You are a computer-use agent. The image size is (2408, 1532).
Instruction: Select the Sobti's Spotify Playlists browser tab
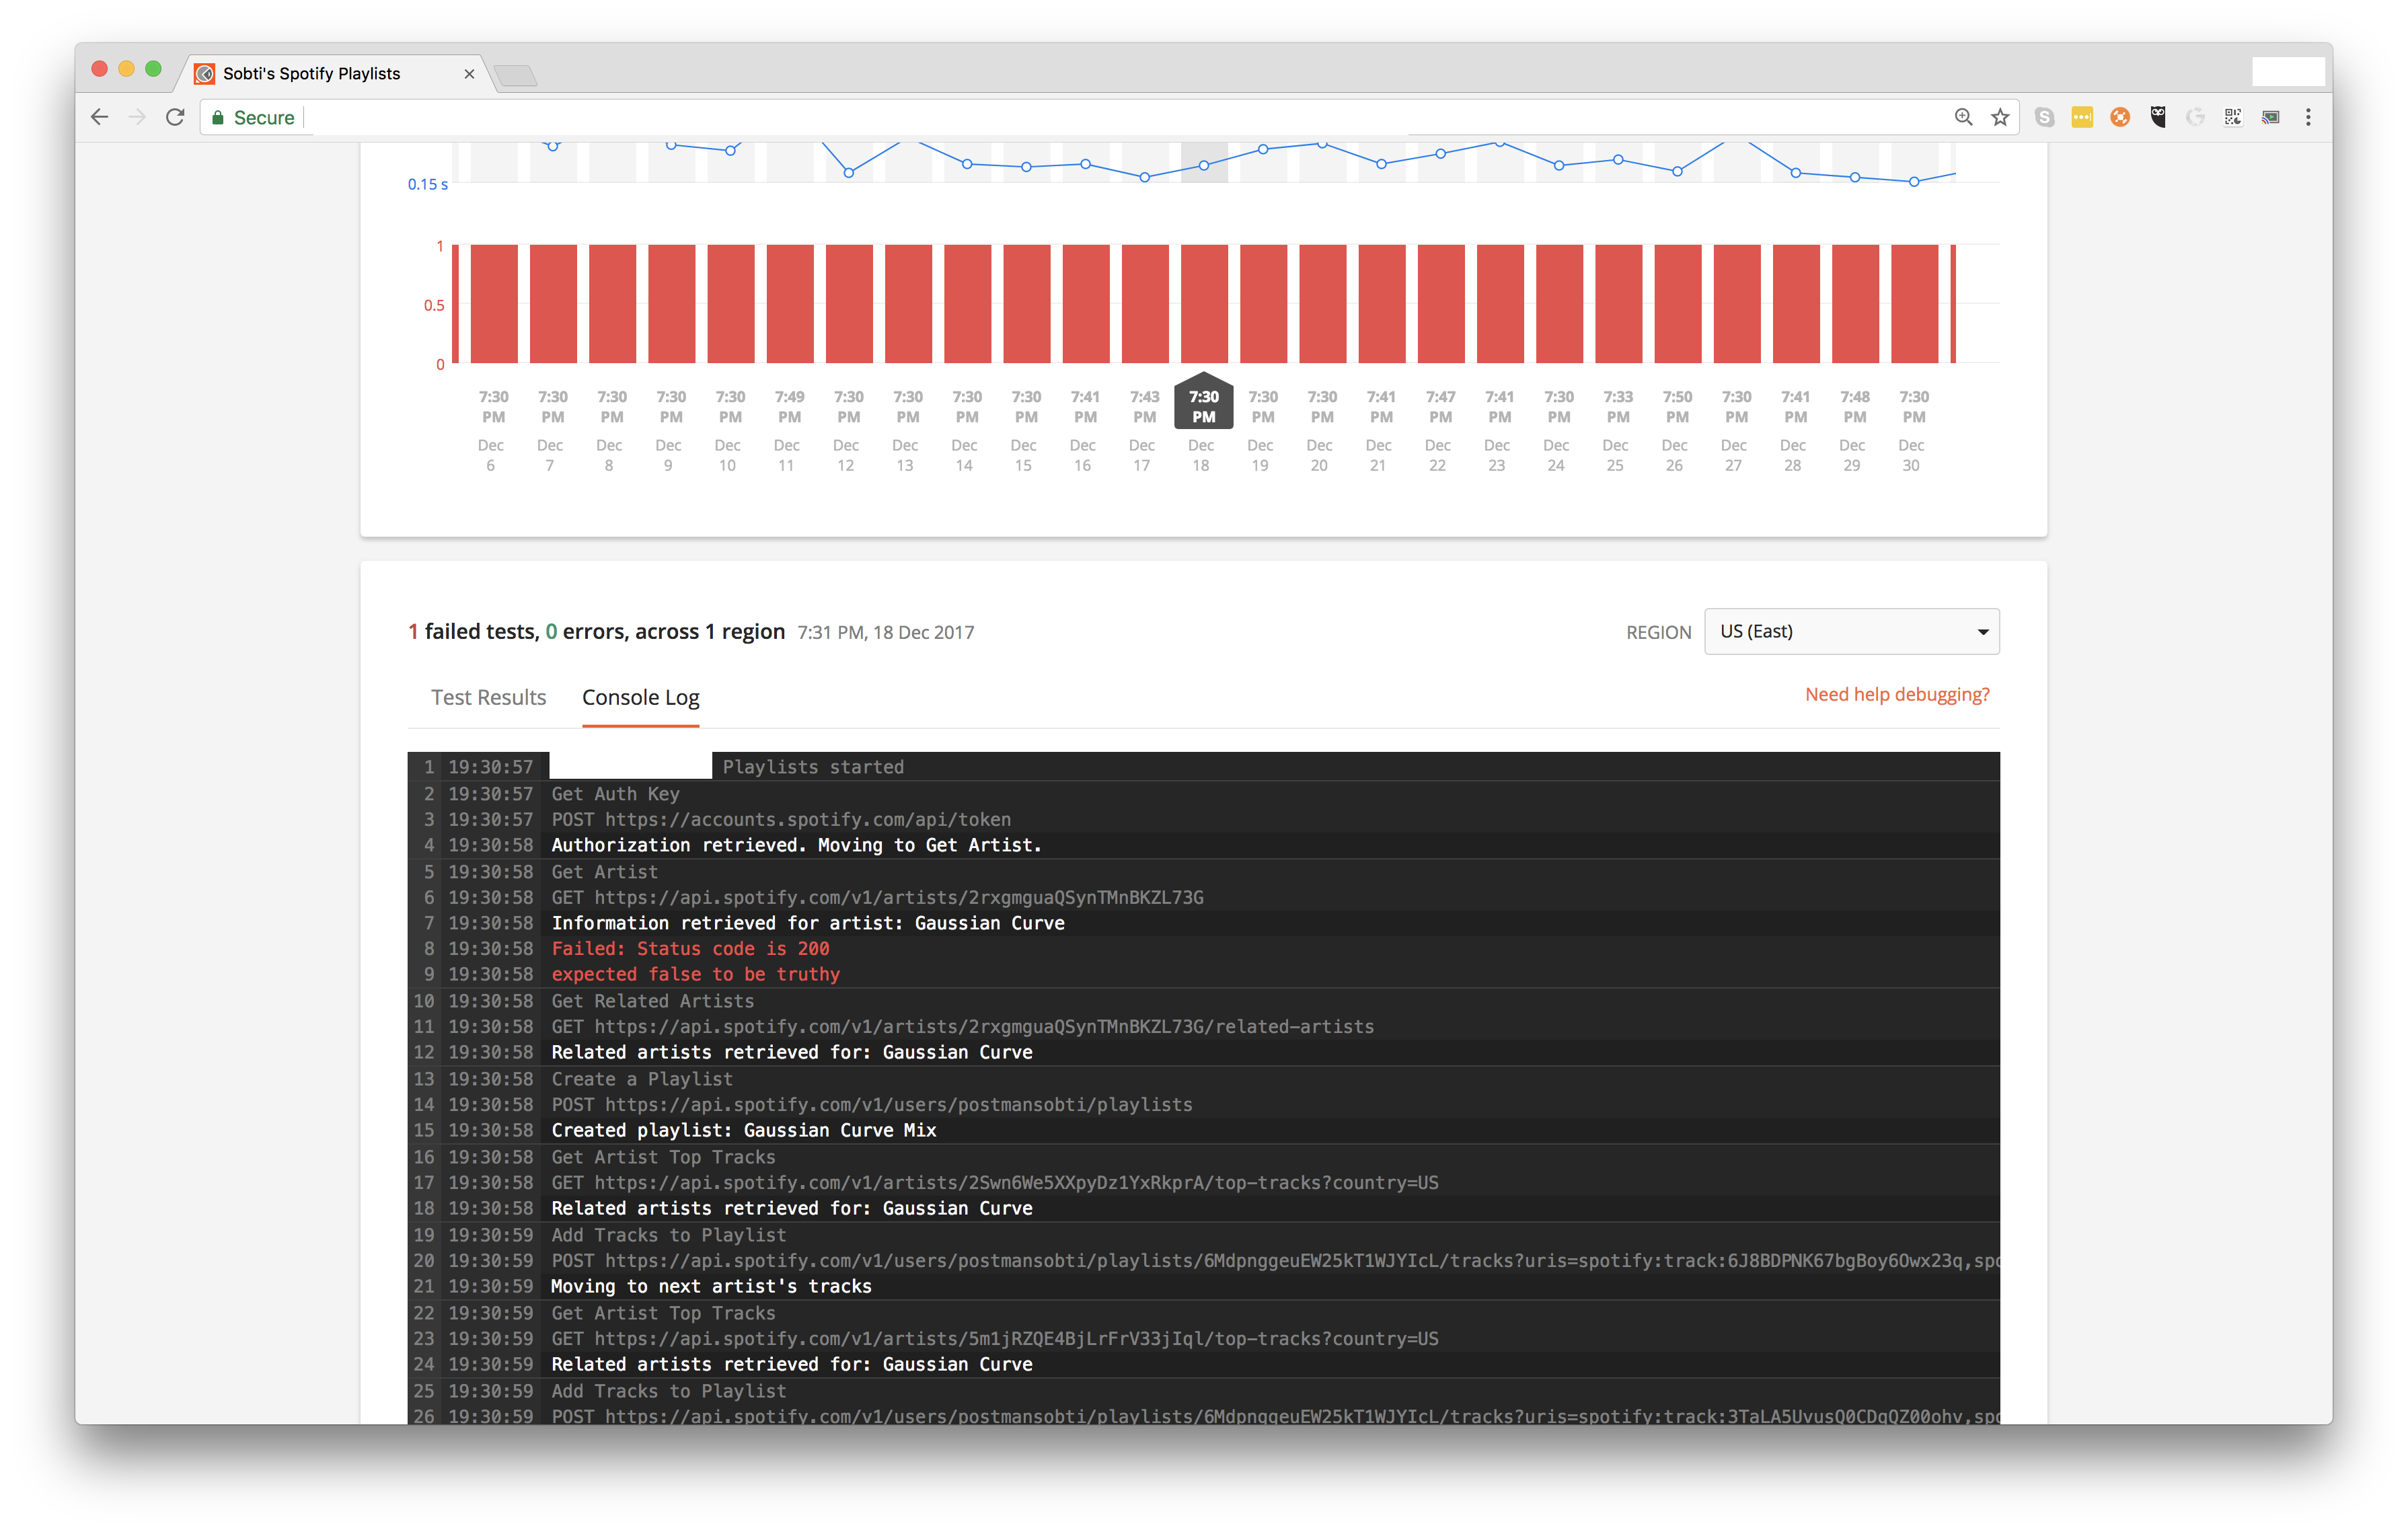coord(336,73)
